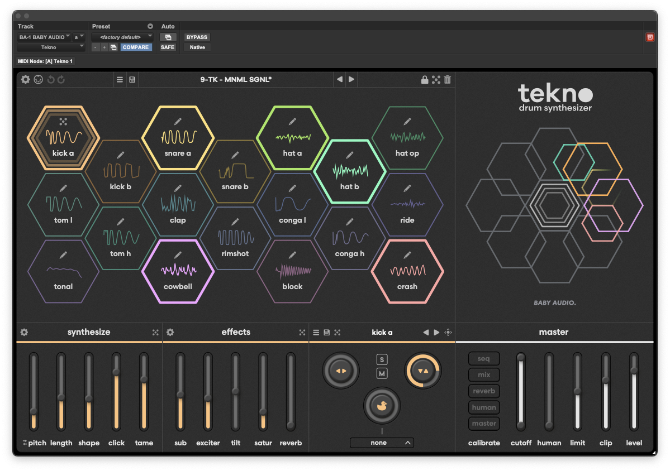
Task: Toggle the seq calibrate button
Action: tap(484, 359)
